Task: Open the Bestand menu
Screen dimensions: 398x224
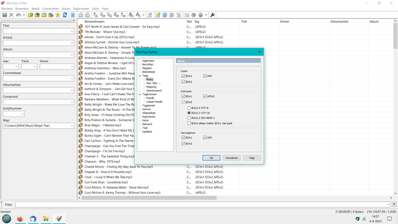Action: tap(7, 9)
